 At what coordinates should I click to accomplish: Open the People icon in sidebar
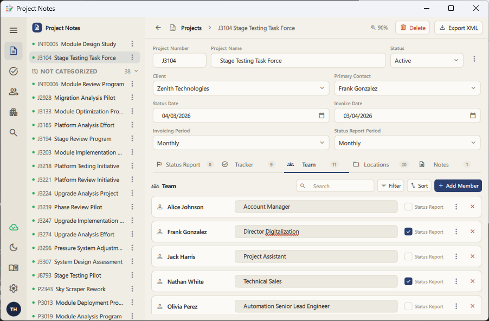[14, 92]
